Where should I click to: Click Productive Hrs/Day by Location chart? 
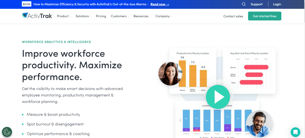(x=193, y=71)
